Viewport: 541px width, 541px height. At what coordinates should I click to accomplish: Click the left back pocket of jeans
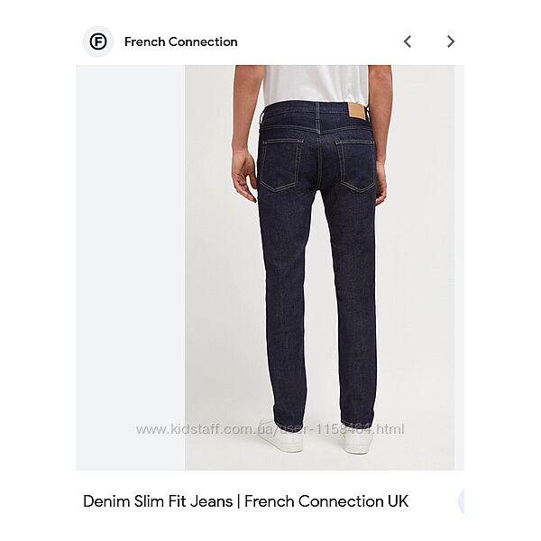(280, 164)
